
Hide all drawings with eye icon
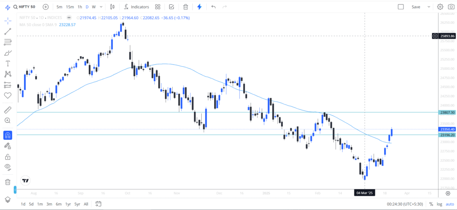(8, 167)
